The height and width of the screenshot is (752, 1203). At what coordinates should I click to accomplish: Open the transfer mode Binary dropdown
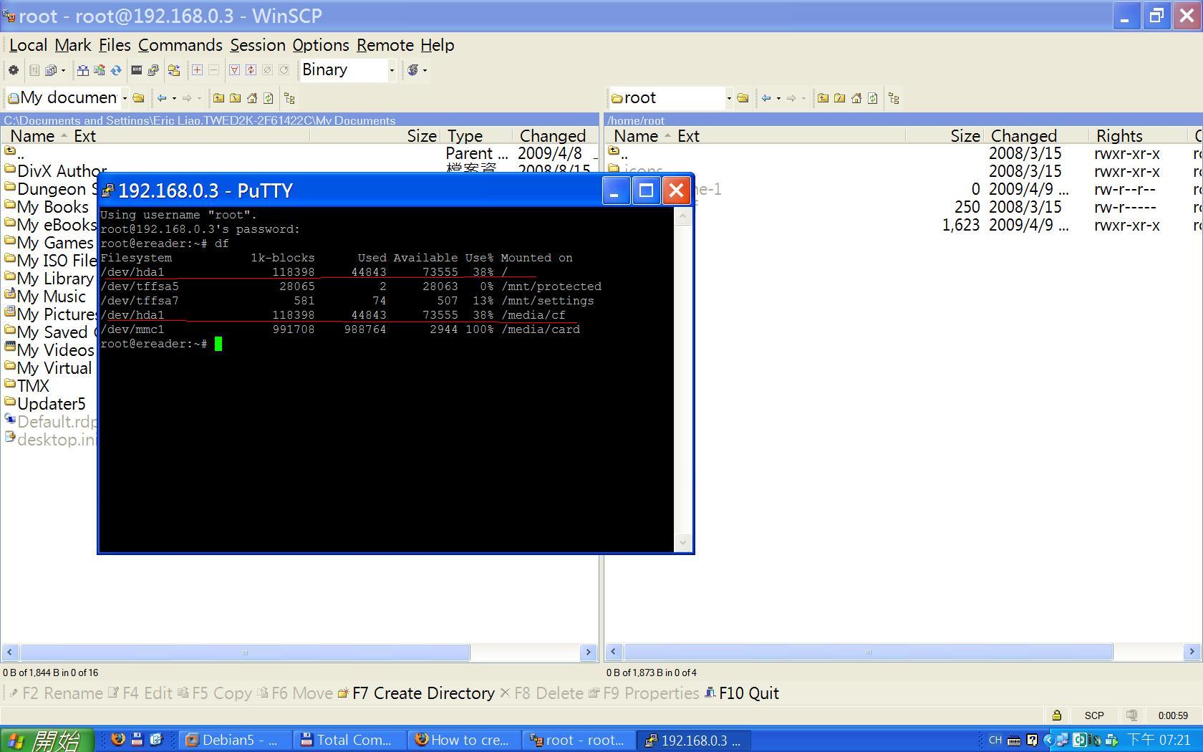point(392,70)
